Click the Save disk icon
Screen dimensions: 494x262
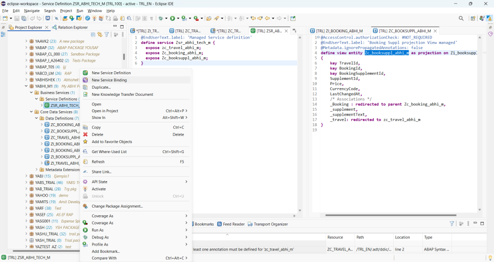[17, 19]
